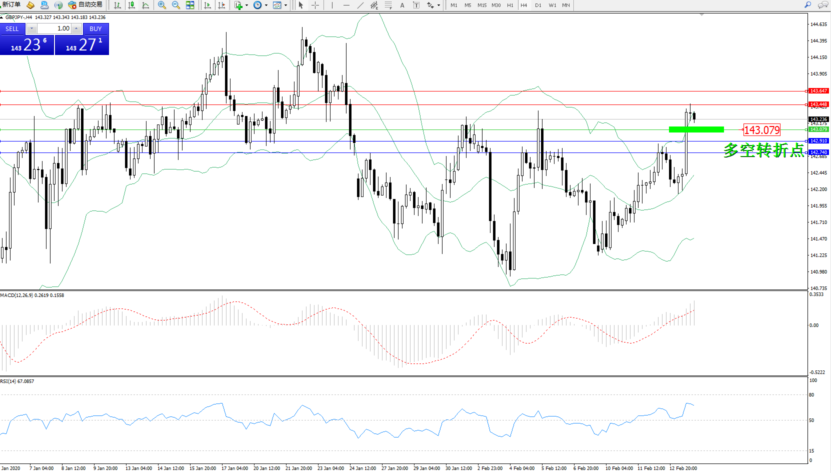Screen dimensions: 831x473
Task: Draw a vertical line with toolbar tool
Action: pos(331,5)
